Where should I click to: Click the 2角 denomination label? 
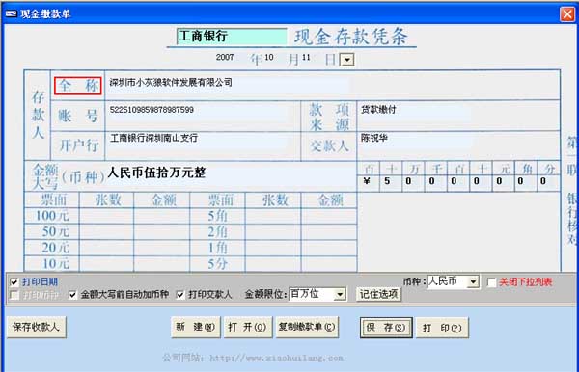click(x=217, y=232)
